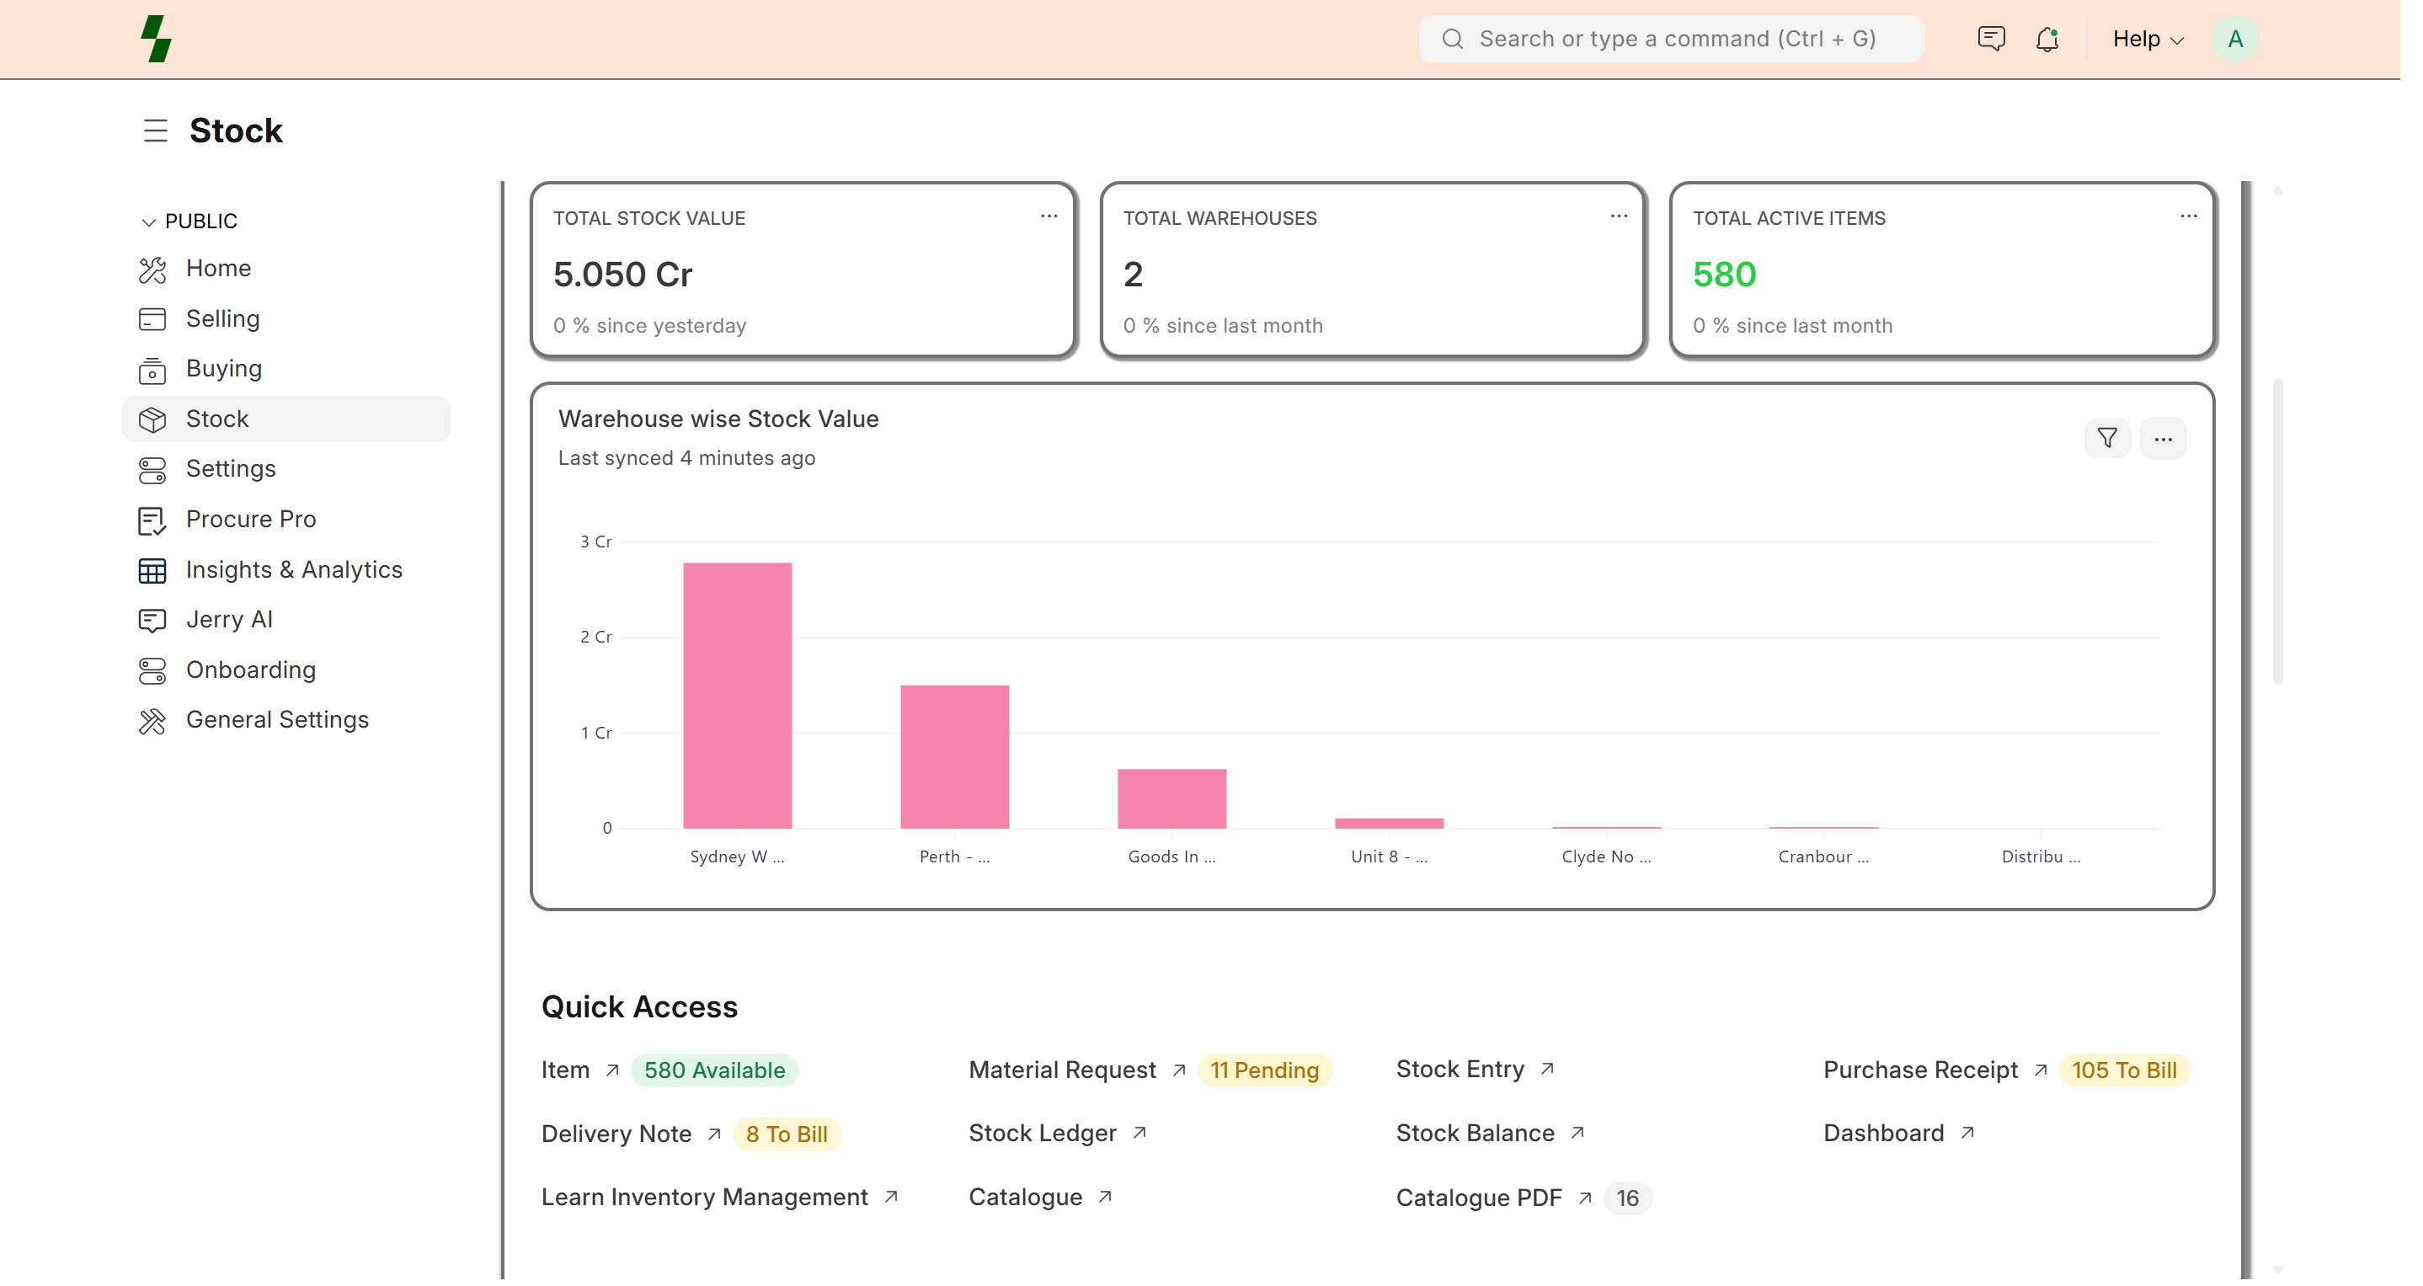Open Total Stock Value card options menu
Screen dimensions: 2423x1286
pos(1049,217)
